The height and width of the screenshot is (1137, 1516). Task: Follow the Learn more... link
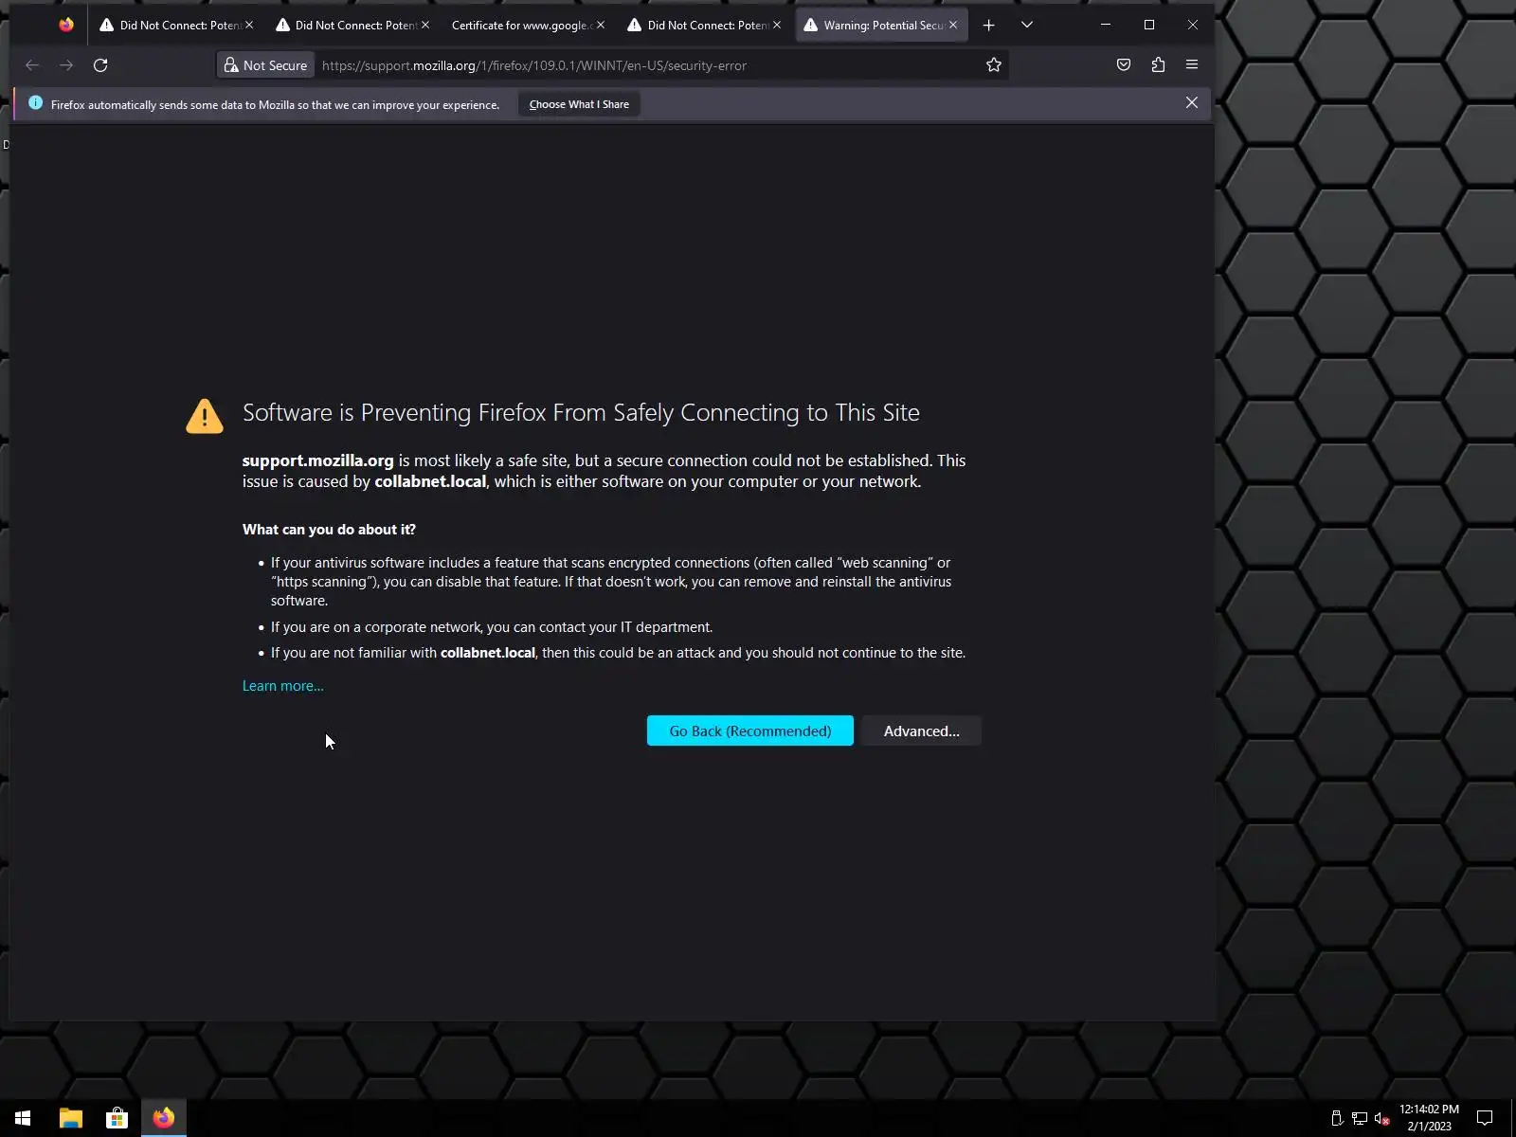coord(282,686)
